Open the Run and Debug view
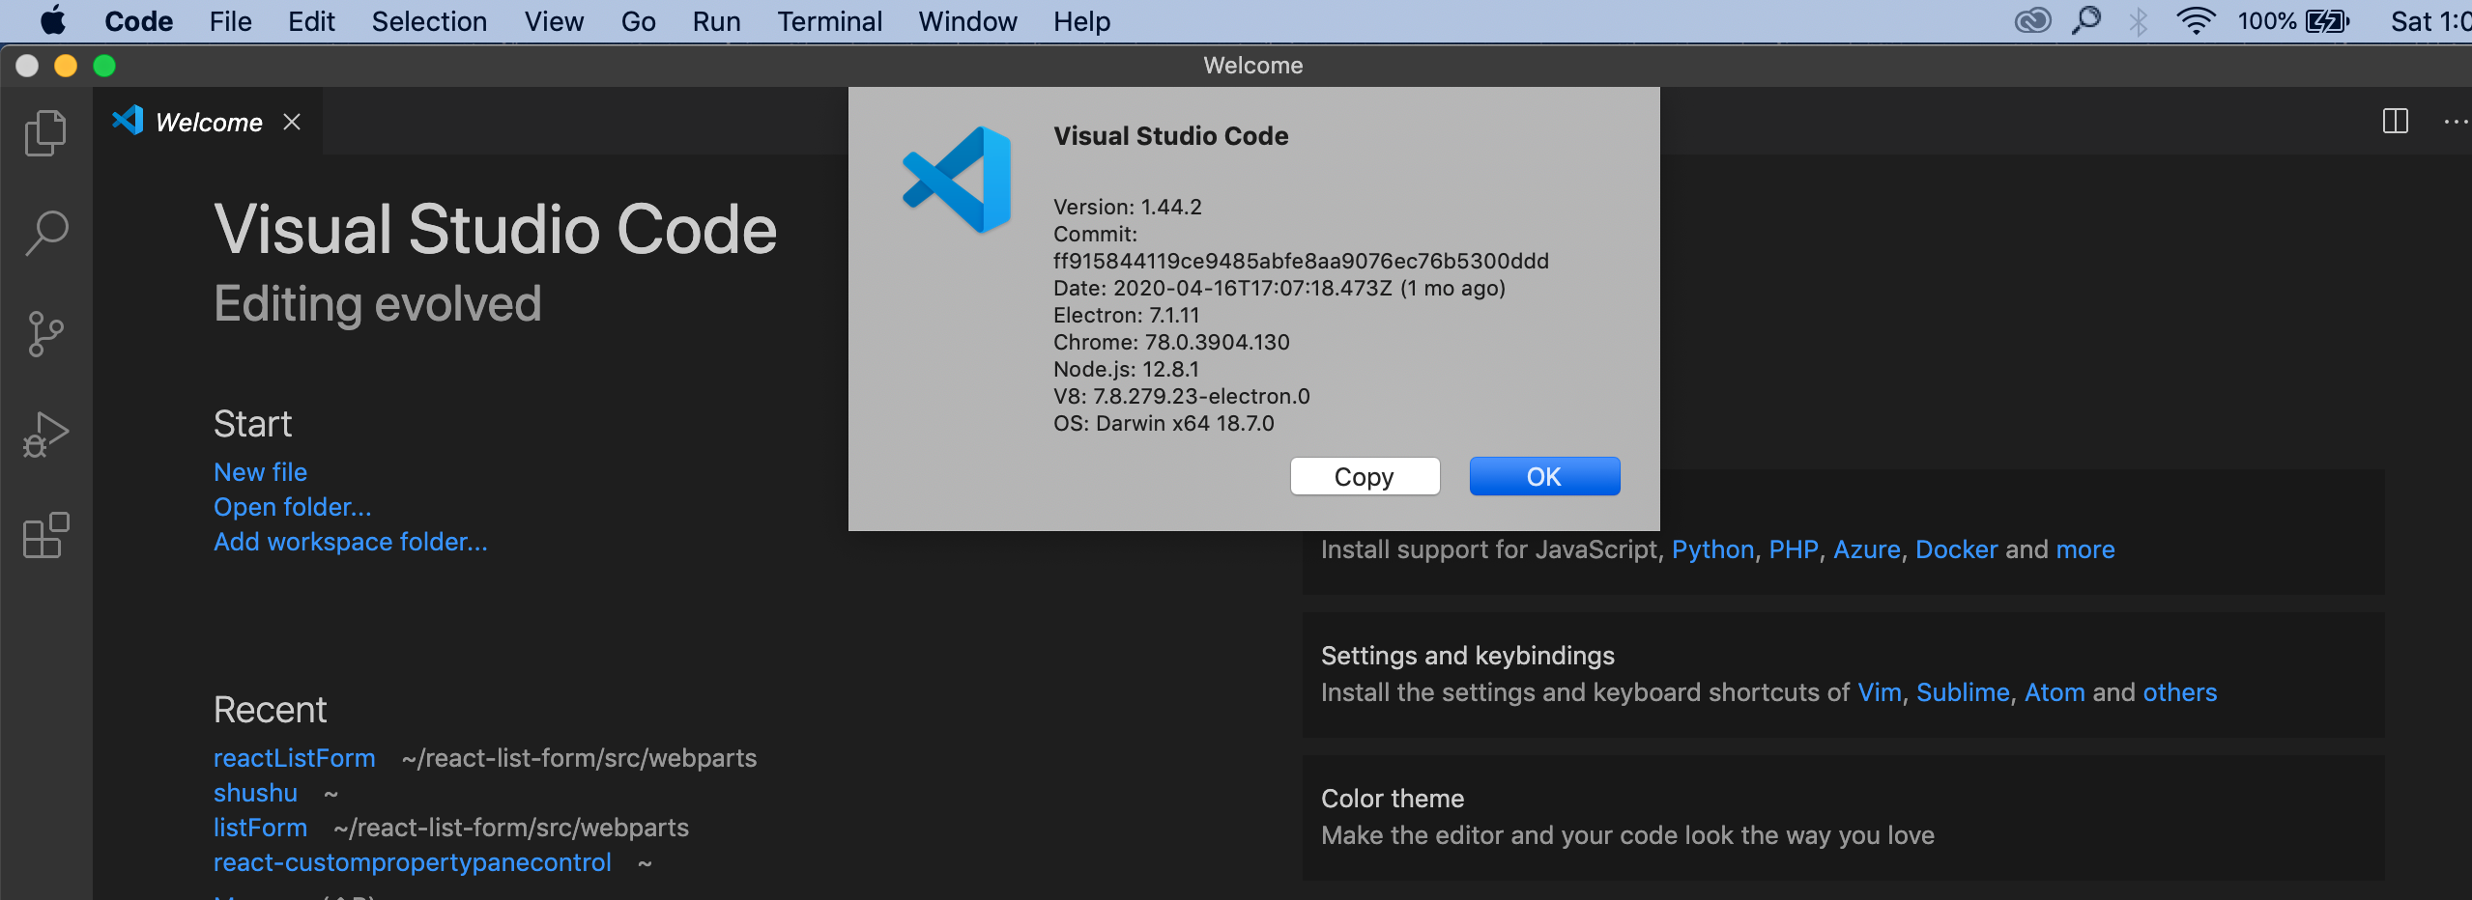The height and width of the screenshot is (900, 2472). [x=44, y=435]
